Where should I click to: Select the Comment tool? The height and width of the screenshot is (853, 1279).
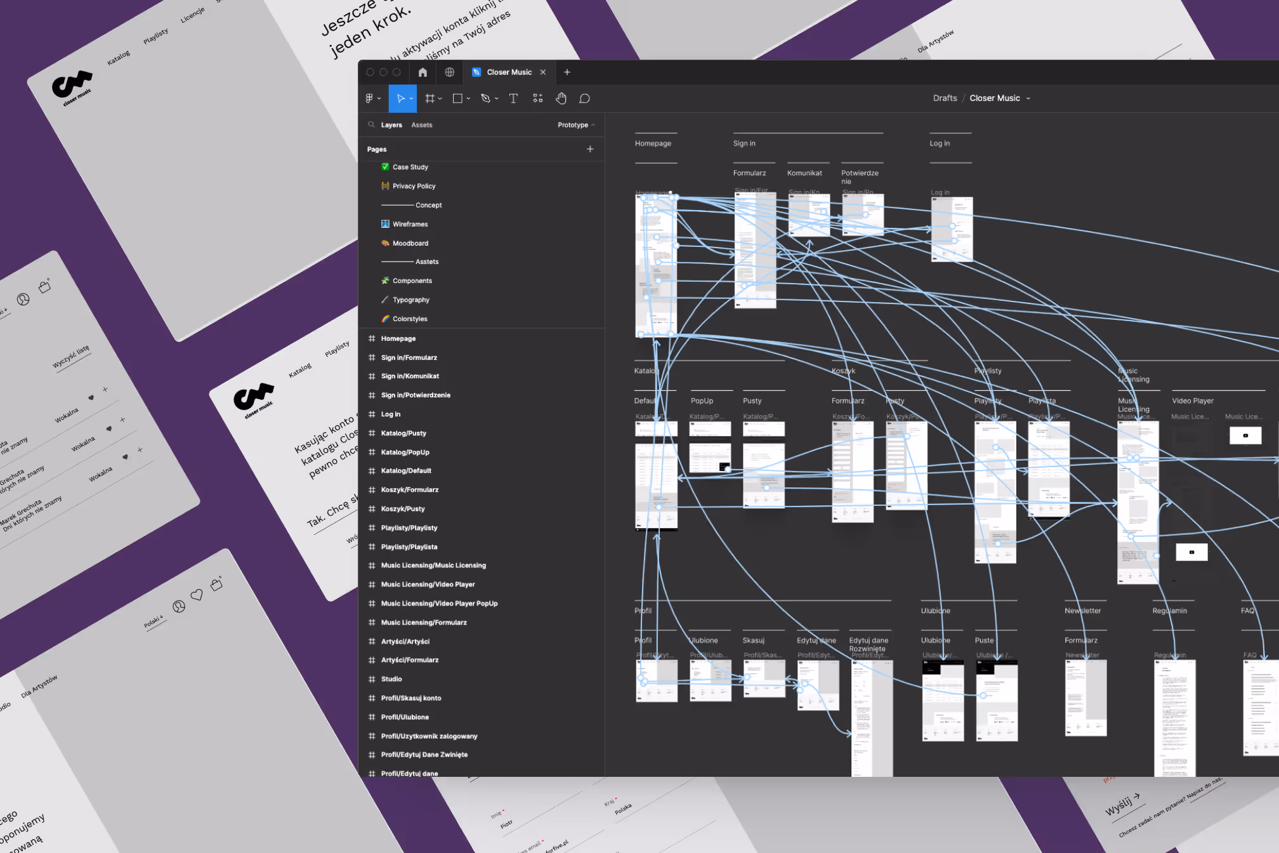tap(584, 98)
